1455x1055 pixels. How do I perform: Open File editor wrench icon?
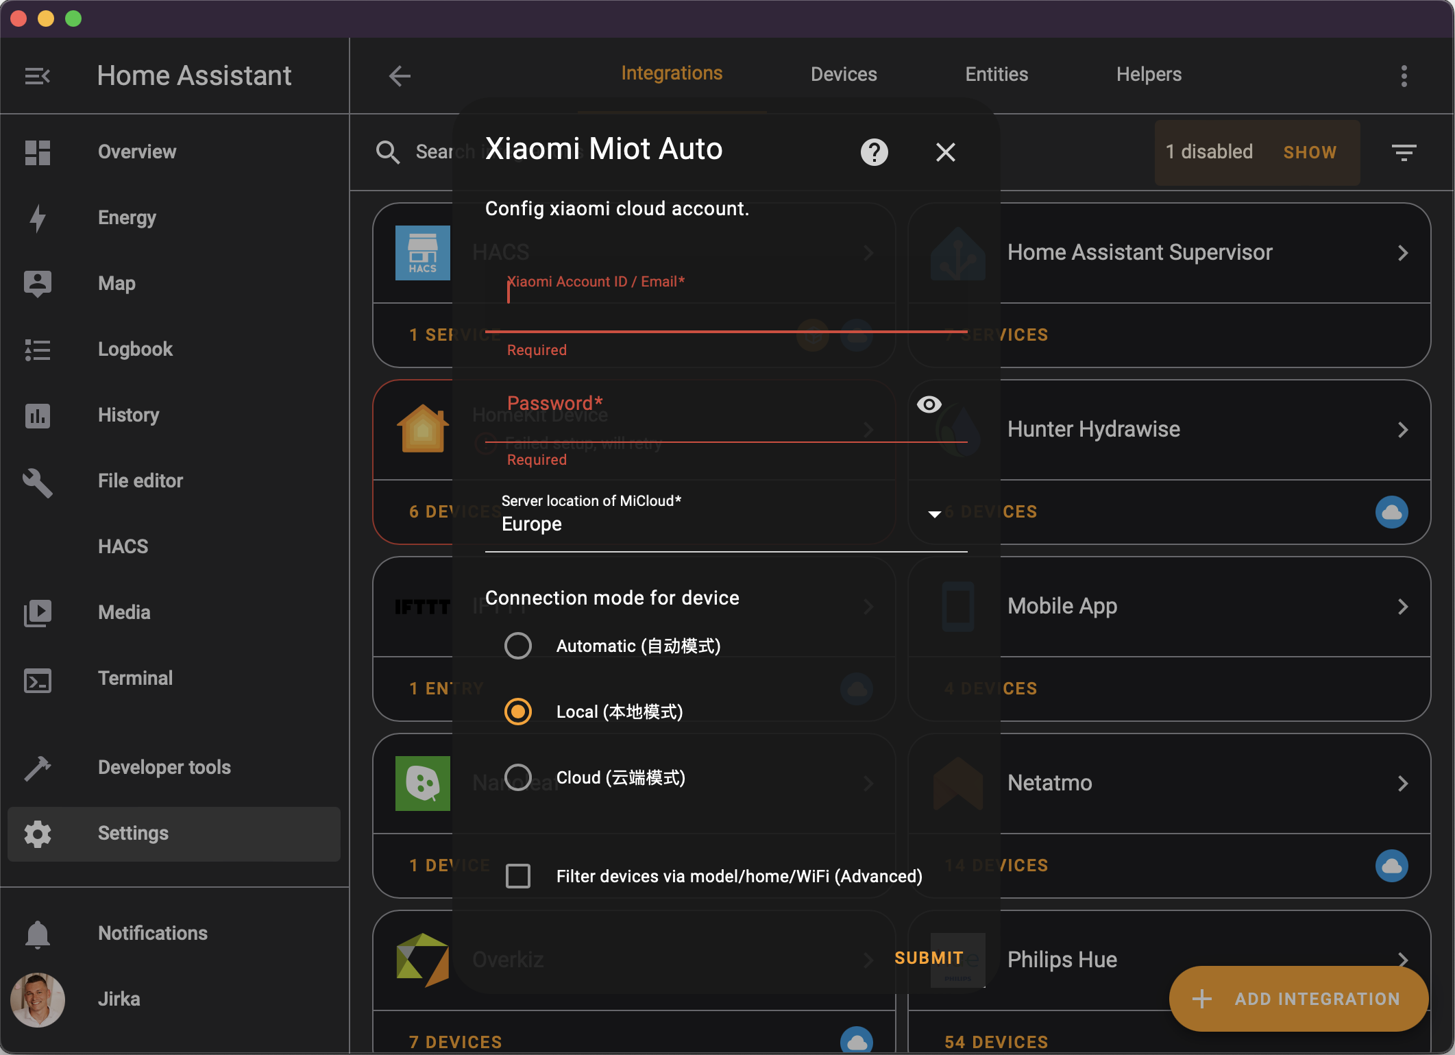[x=37, y=482]
